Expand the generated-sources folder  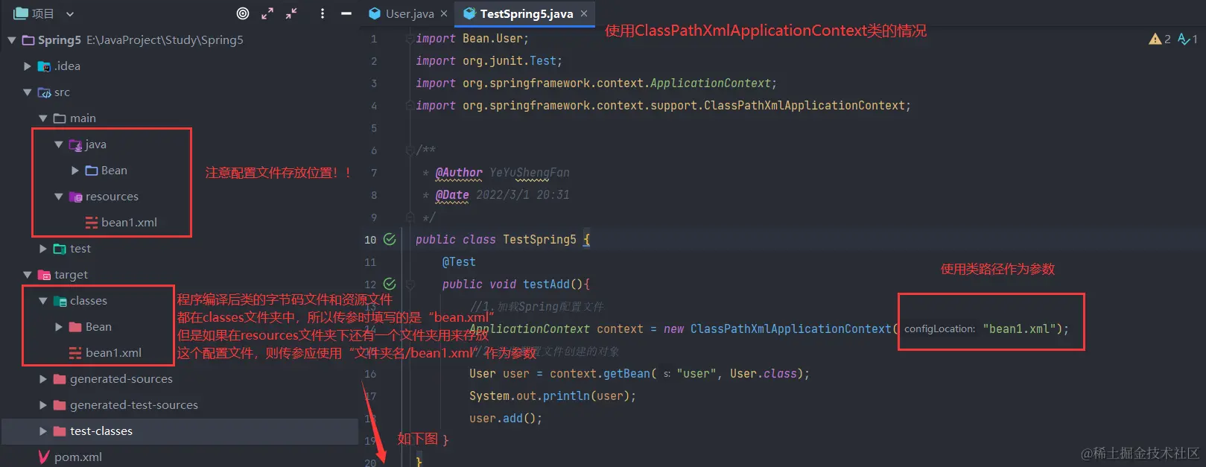(43, 379)
